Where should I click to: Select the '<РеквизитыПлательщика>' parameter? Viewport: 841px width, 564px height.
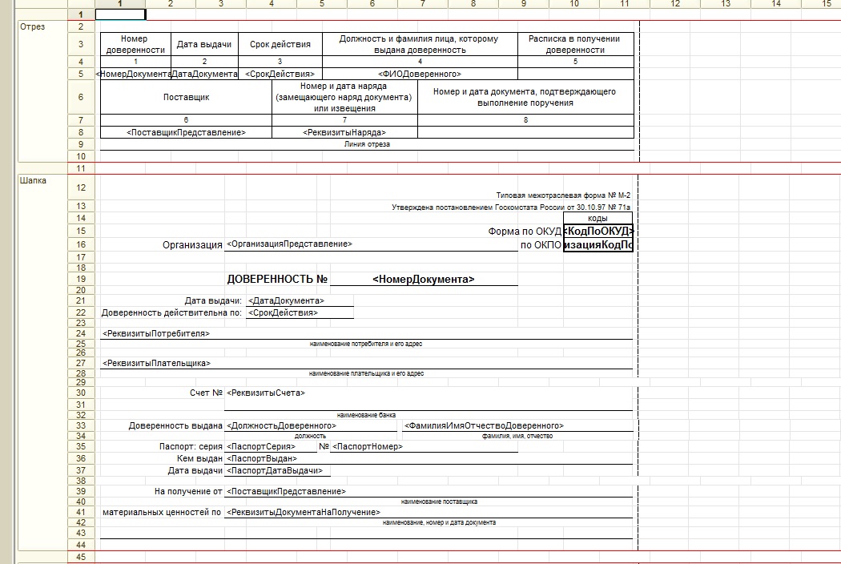point(157,363)
